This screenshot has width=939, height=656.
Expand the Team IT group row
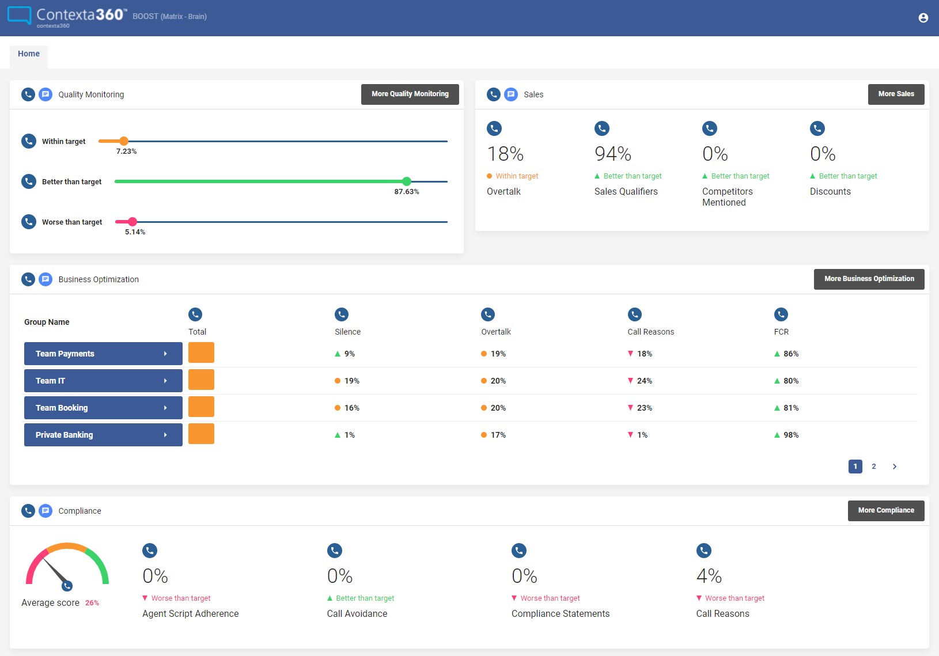(x=103, y=381)
